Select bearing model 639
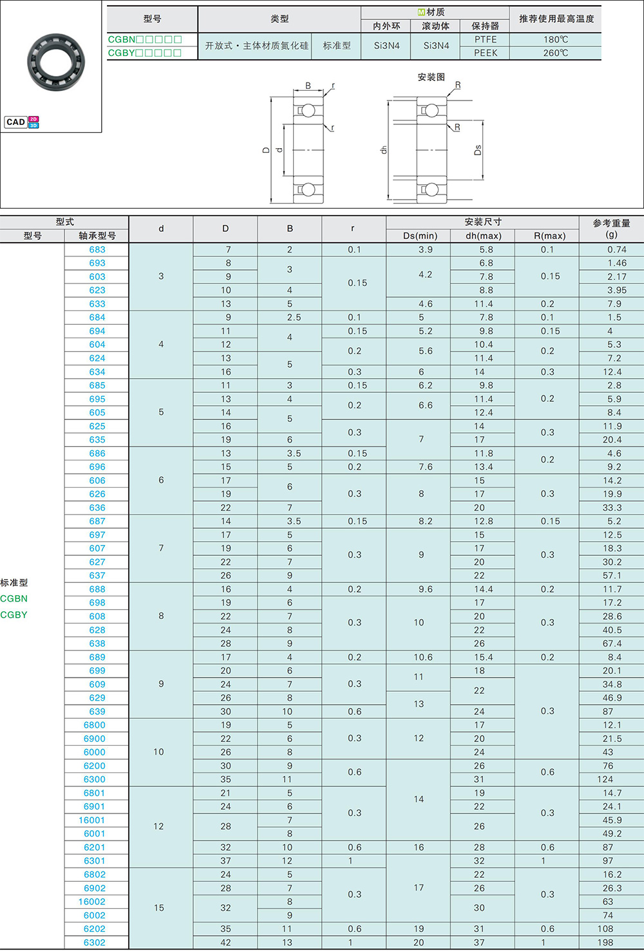Screen dimensions: 644x952 (97, 711)
